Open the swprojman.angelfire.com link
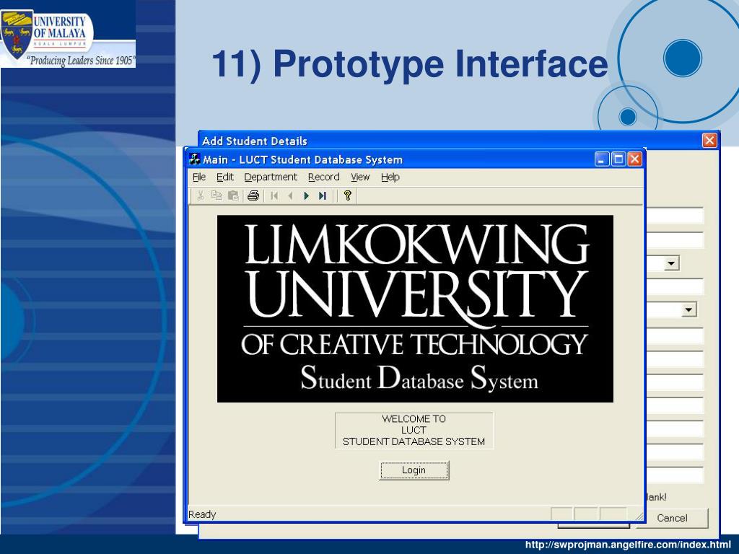Viewport: 739px width, 554px height. point(628,545)
